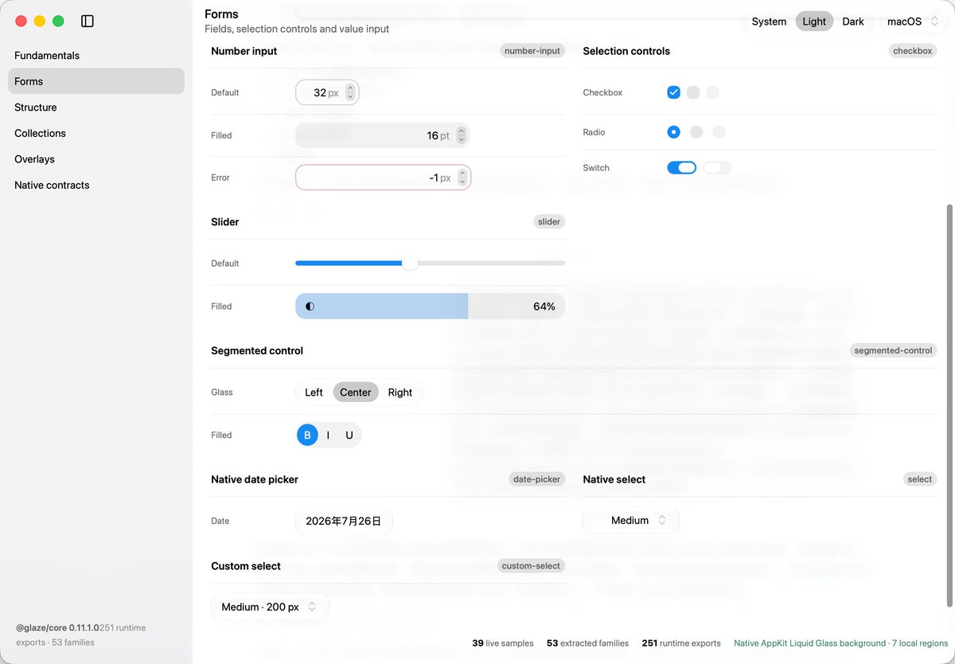Image resolution: width=955 pixels, height=664 pixels.
Task: Click the Error number input field
Action: click(x=383, y=178)
